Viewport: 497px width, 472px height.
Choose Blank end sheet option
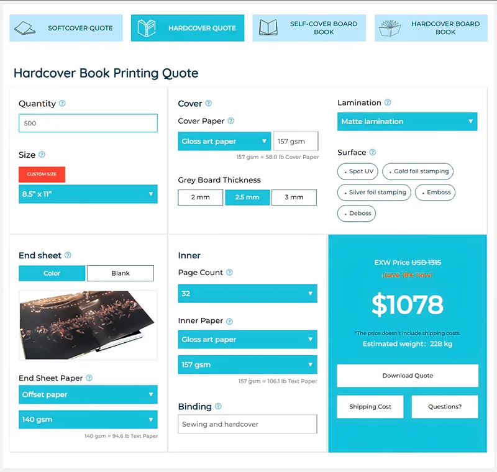tap(121, 273)
